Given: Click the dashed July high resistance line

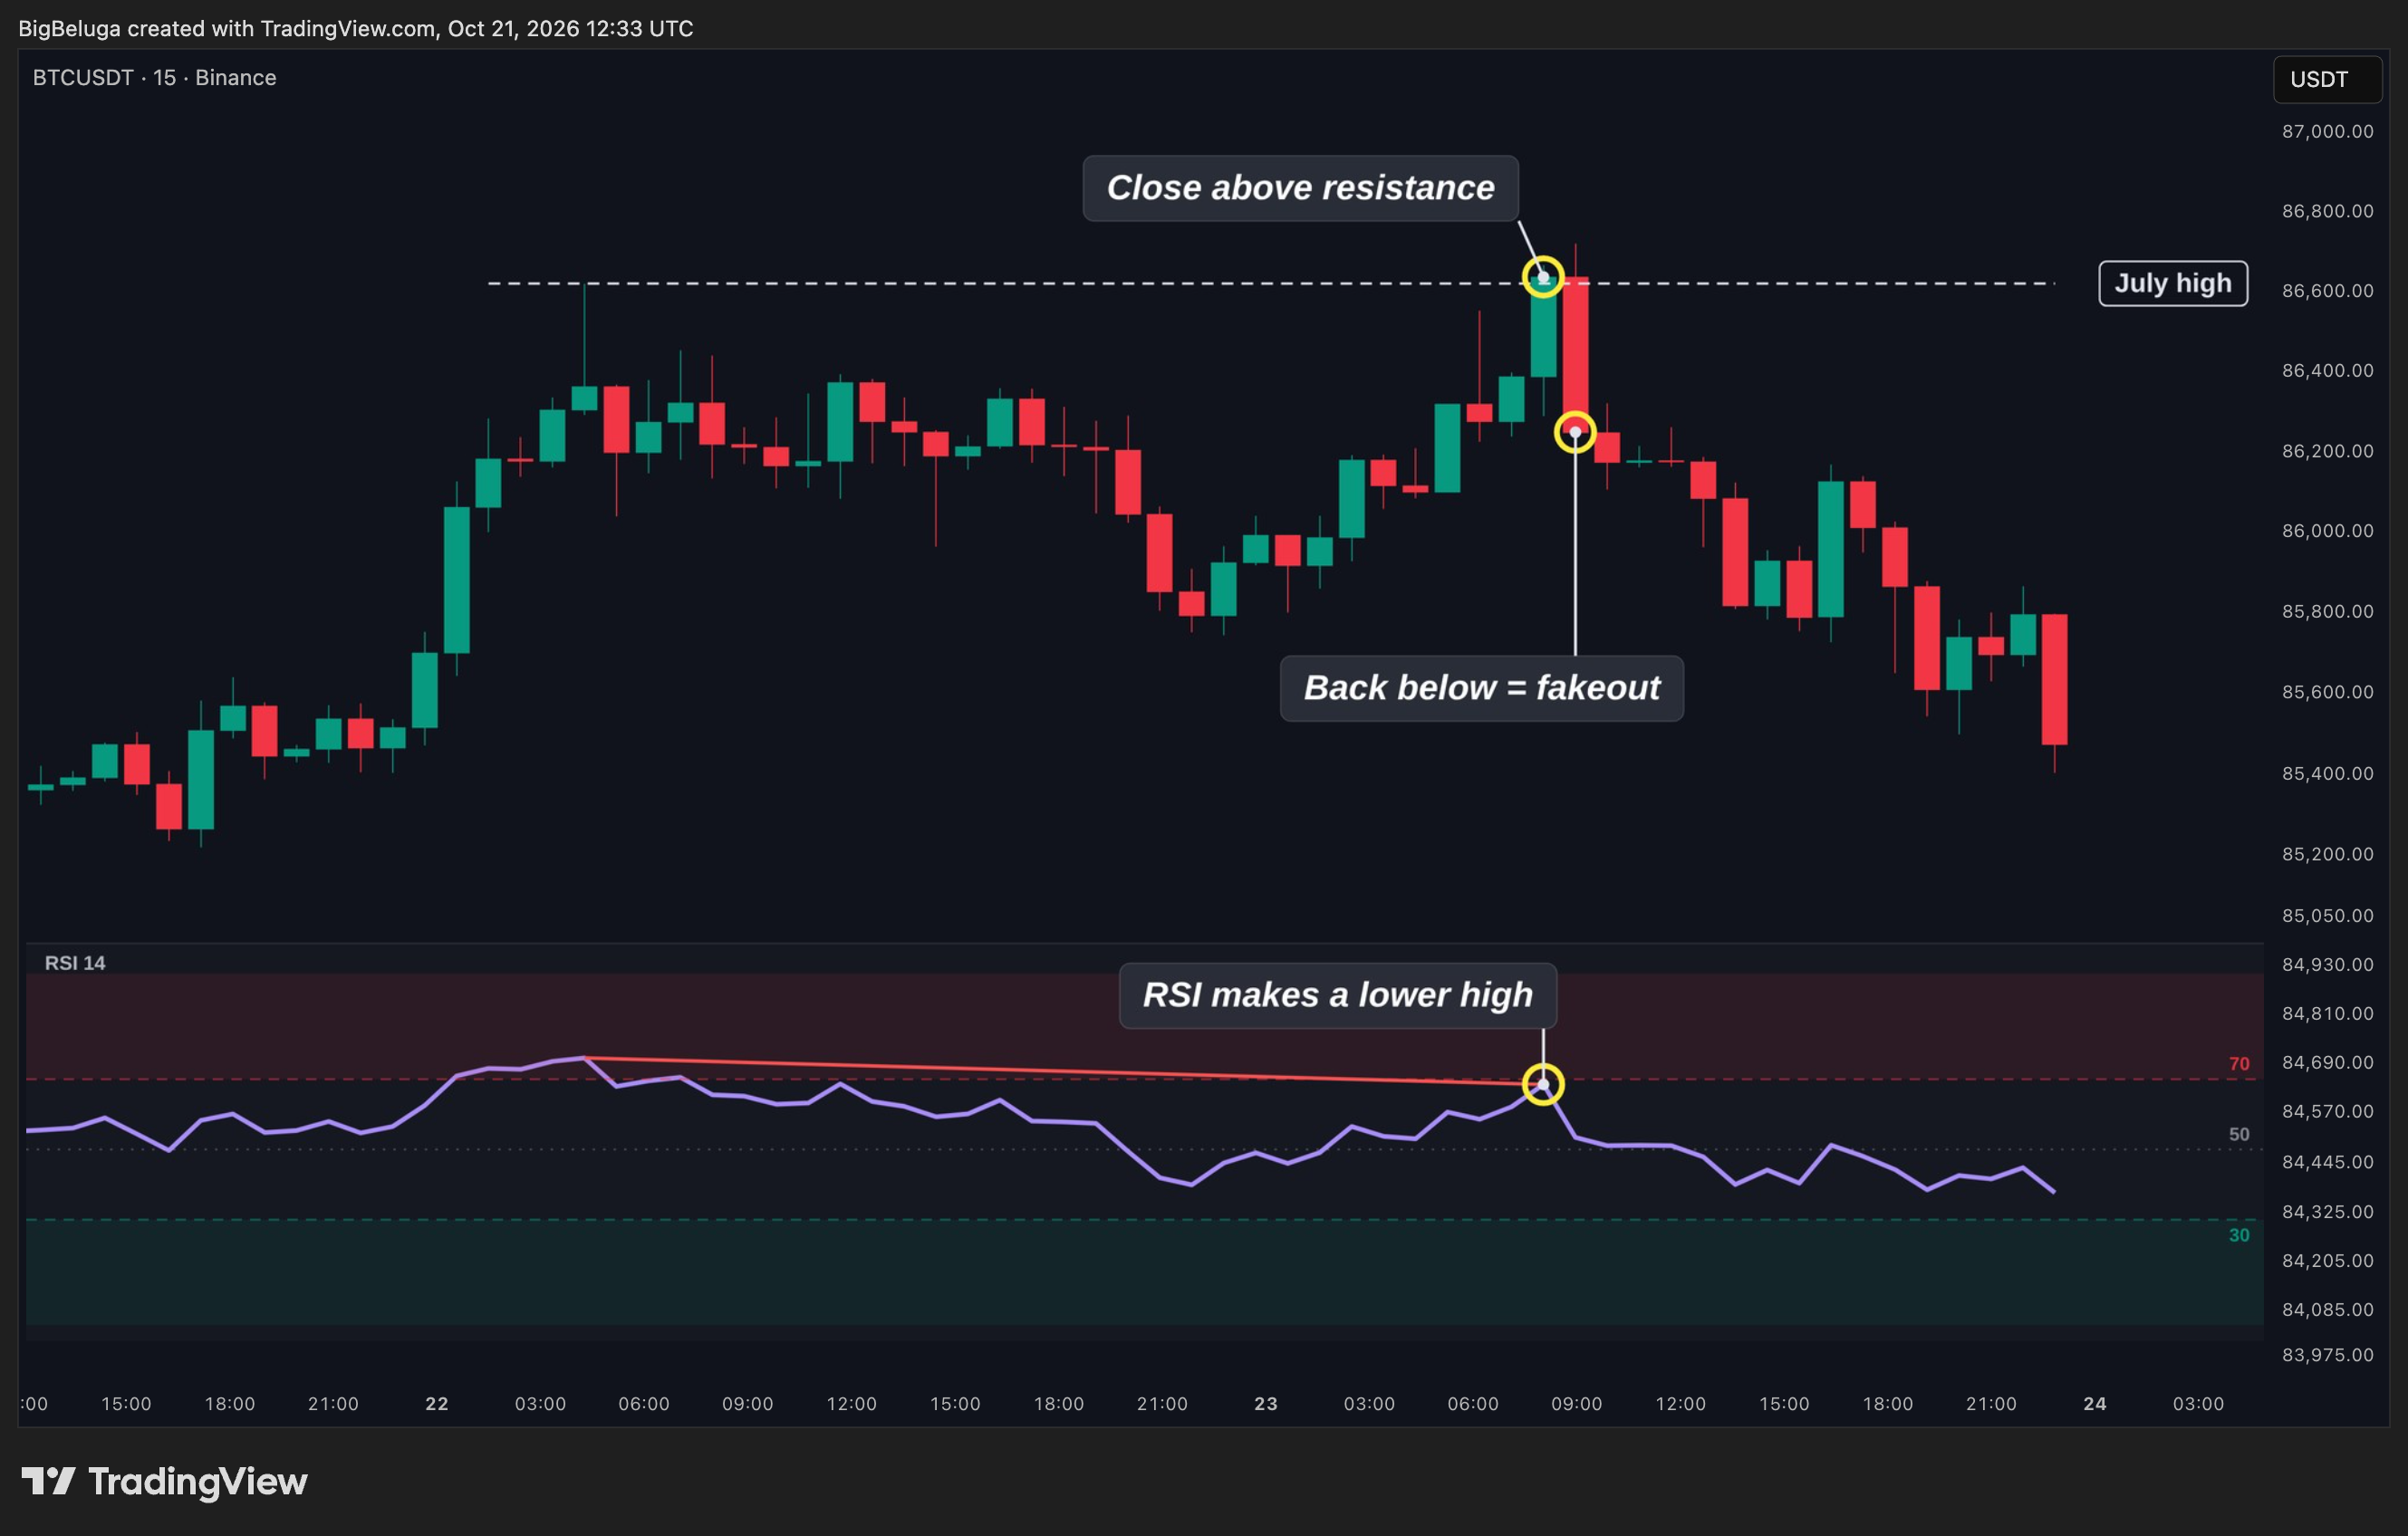Looking at the screenshot, I should click(1270, 284).
